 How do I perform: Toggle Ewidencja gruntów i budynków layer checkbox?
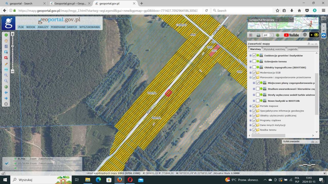[x=254, y=55]
